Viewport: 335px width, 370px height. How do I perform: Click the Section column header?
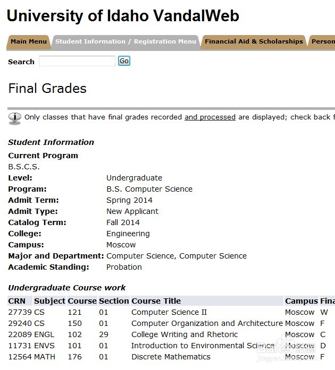(x=114, y=301)
